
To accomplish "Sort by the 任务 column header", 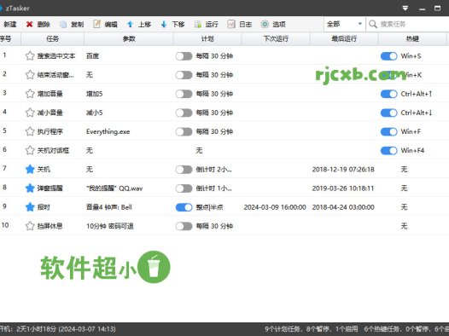I will [x=52, y=39].
